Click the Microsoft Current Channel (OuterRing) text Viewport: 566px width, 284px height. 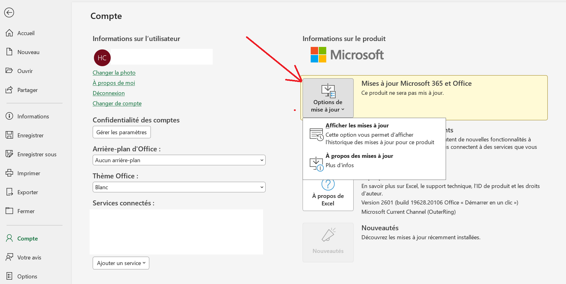click(408, 212)
